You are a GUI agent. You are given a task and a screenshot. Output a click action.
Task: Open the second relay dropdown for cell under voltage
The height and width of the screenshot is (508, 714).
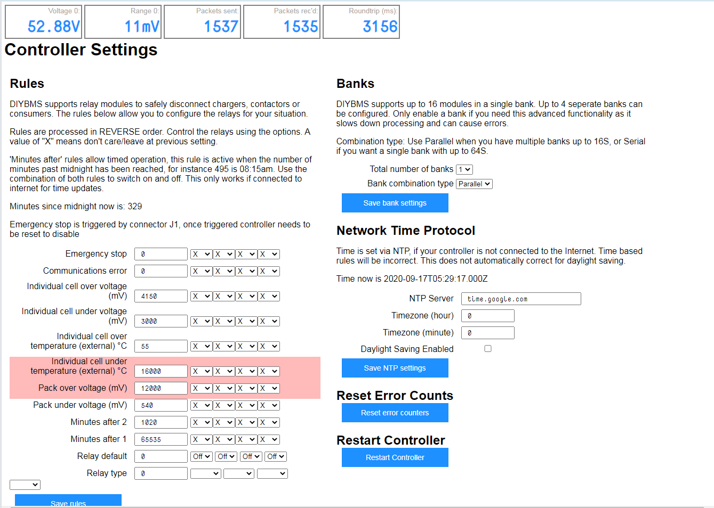(x=224, y=322)
